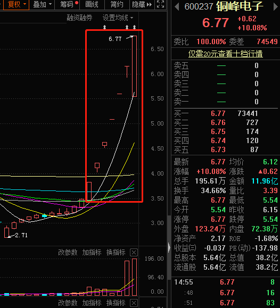Click the first event marker above the chart
This screenshot has width=280, height=308.
click(105, 27)
